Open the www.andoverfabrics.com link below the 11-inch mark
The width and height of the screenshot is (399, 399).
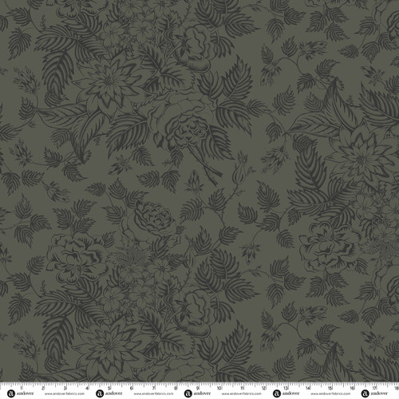(x=242, y=393)
